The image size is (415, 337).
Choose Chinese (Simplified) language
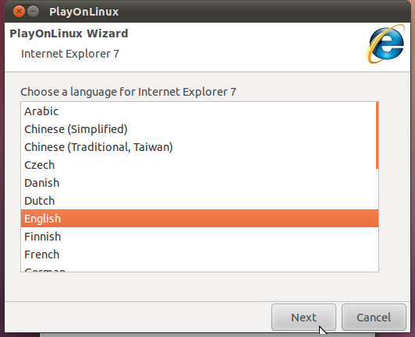pyautogui.click(x=200, y=129)
